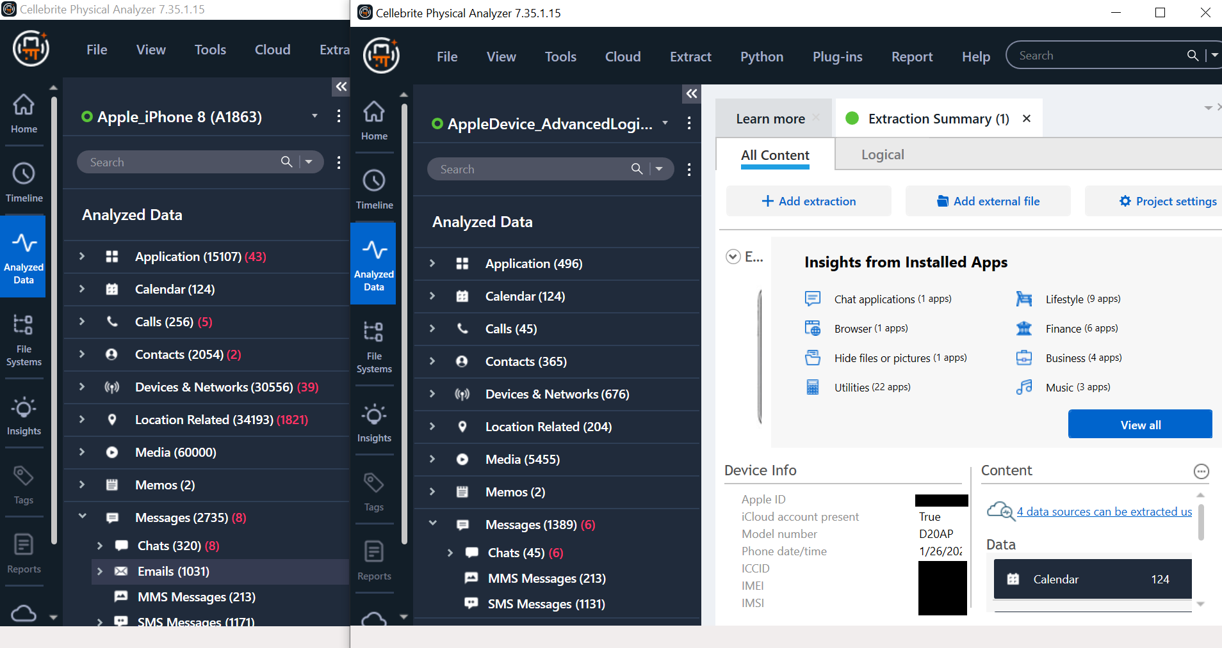This screenshot has width=1222, height=648.
Task: Select Analyzed Data in the front window sidebar
Action: click(x=374, y=263)
